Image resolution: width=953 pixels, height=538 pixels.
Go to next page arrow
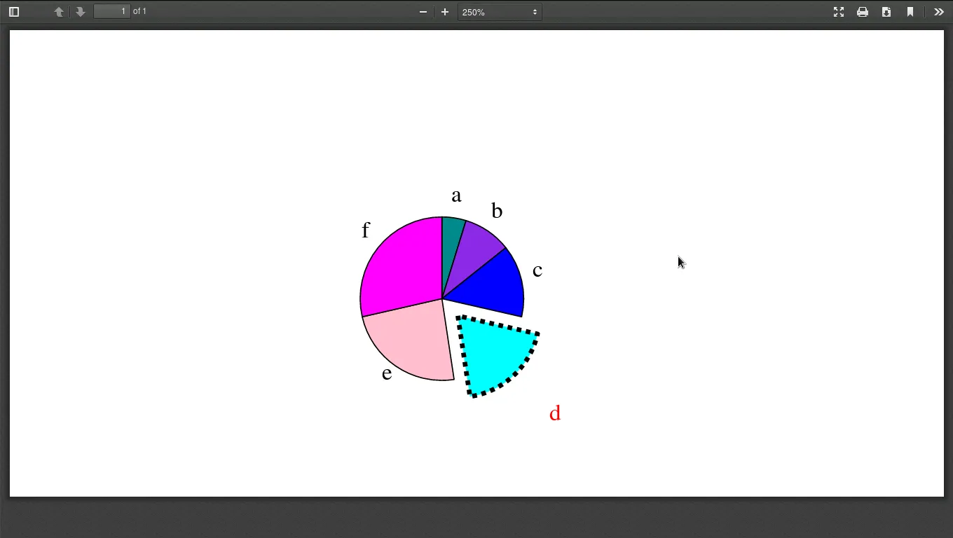[81, 12]
